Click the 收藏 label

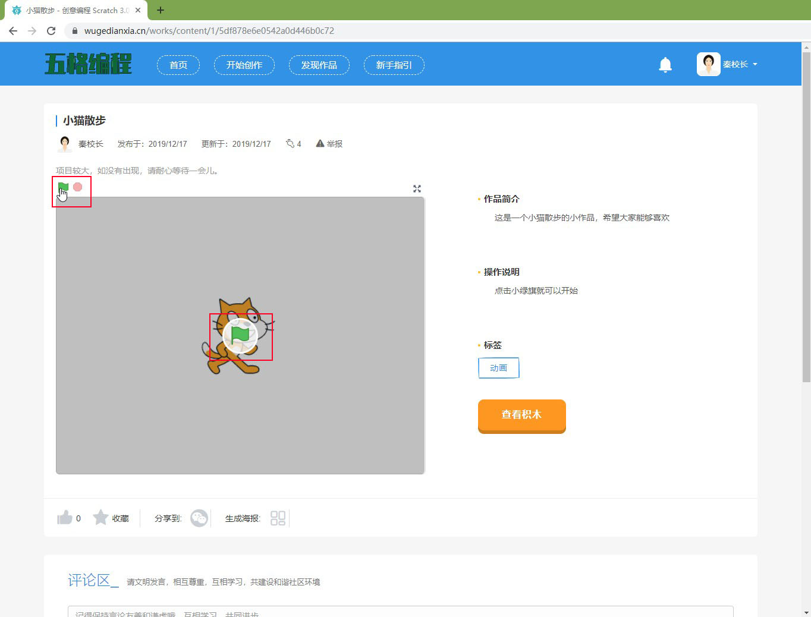121,518
